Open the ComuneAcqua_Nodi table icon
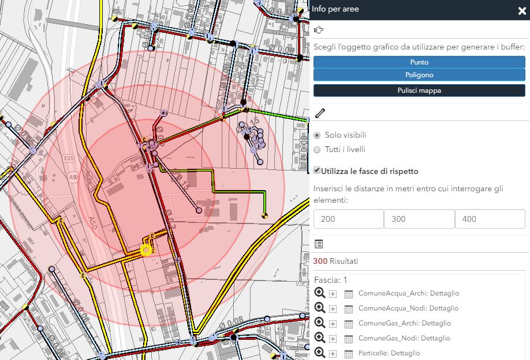The image size is (530, 360). tap(349, 309)
